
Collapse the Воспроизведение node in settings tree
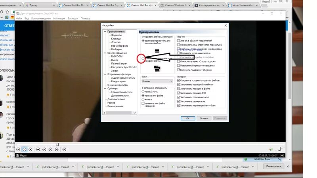105,53
